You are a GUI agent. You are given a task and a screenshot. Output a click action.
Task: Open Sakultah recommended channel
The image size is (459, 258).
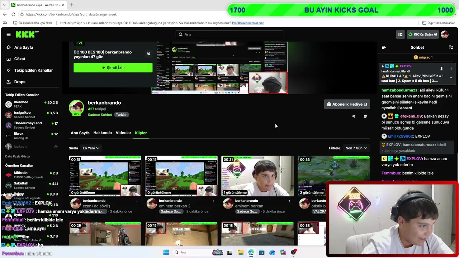click(32, 185)
